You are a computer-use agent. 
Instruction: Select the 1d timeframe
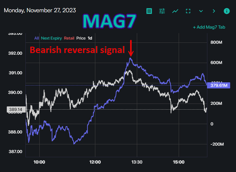click(x=90, y=38)
